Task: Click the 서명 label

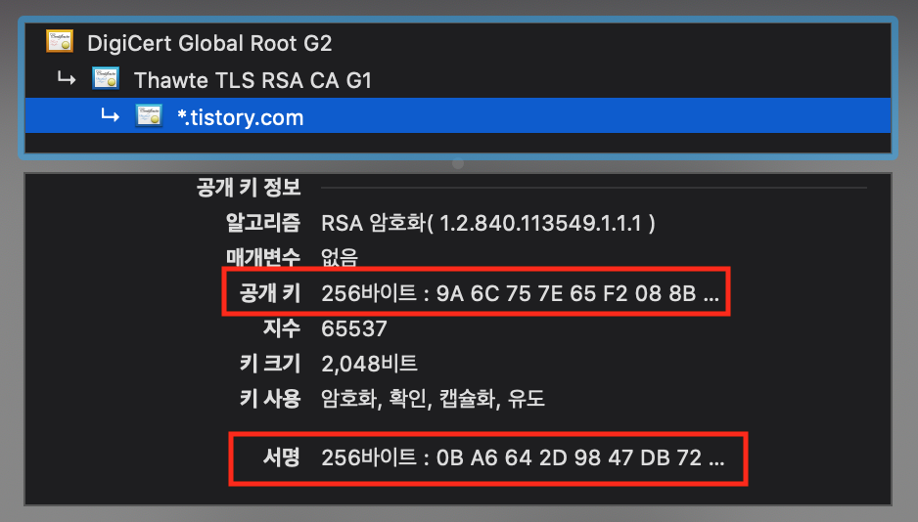Action: tap(282, 457)
